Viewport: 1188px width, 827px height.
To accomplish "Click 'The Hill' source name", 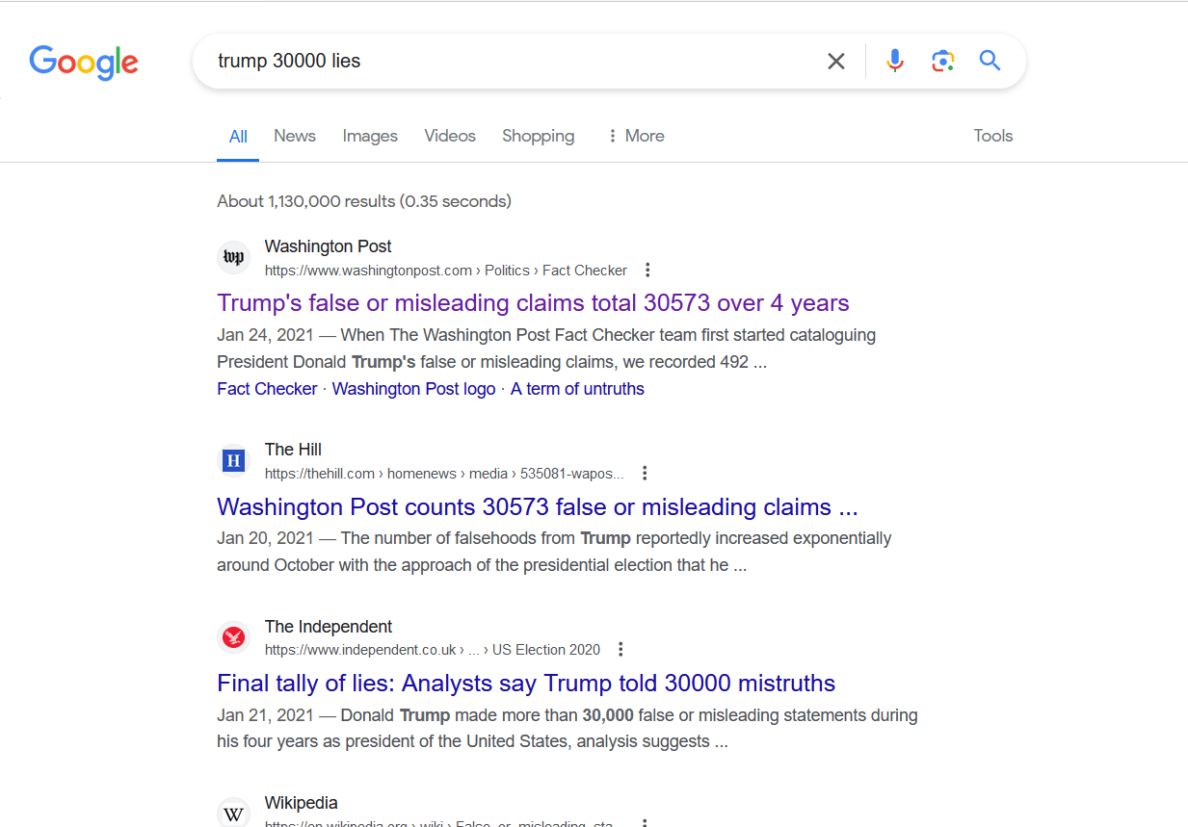I will pos(293,450).
